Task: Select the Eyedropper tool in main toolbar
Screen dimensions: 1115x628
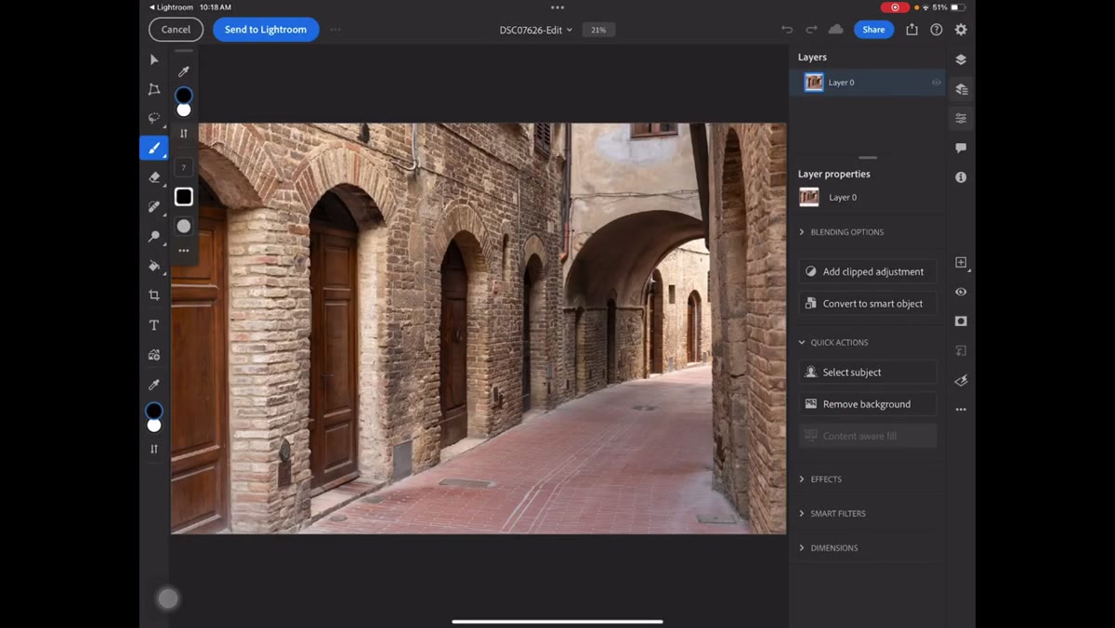Action: click(x=154, y=385)
